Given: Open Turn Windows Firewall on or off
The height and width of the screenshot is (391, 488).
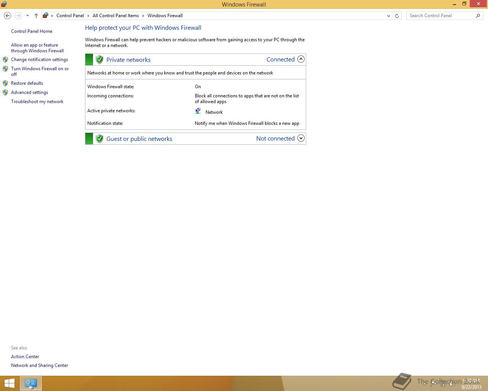Looking at the screenshot, I should click(40, 71).
